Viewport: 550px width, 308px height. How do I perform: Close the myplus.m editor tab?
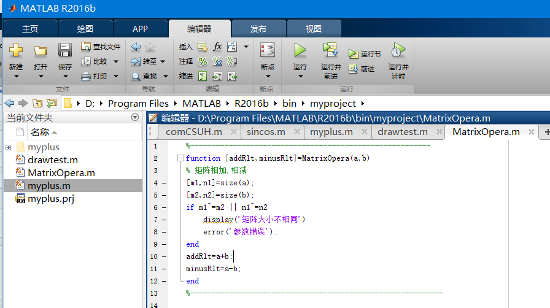coord(365,132)
